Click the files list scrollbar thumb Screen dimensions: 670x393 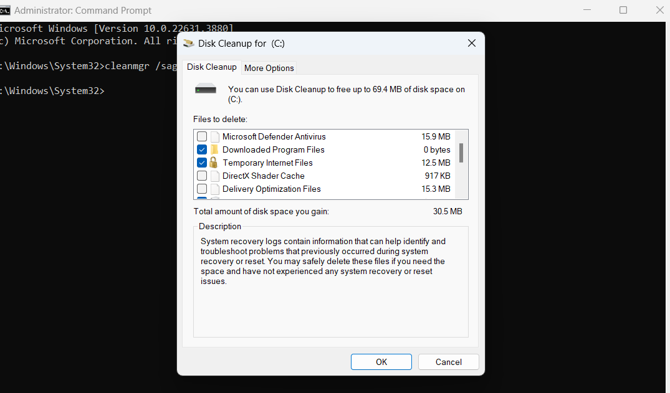[x=461, y=153]
